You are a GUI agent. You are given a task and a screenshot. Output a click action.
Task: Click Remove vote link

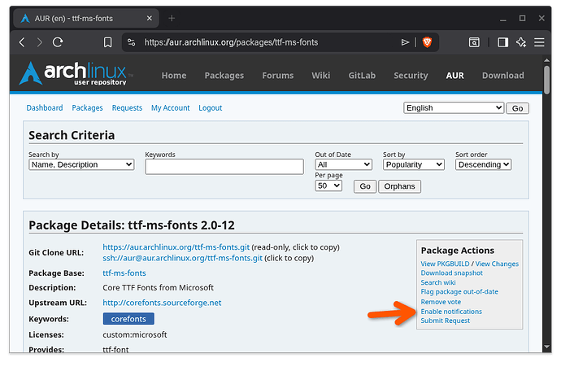pos(441,302)
